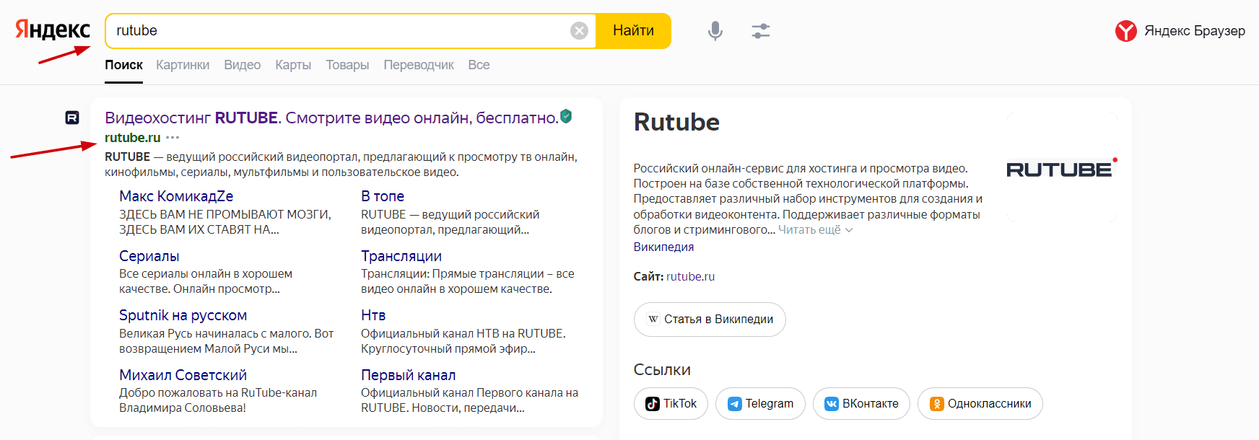Open the Товары tab

point(347,65)
